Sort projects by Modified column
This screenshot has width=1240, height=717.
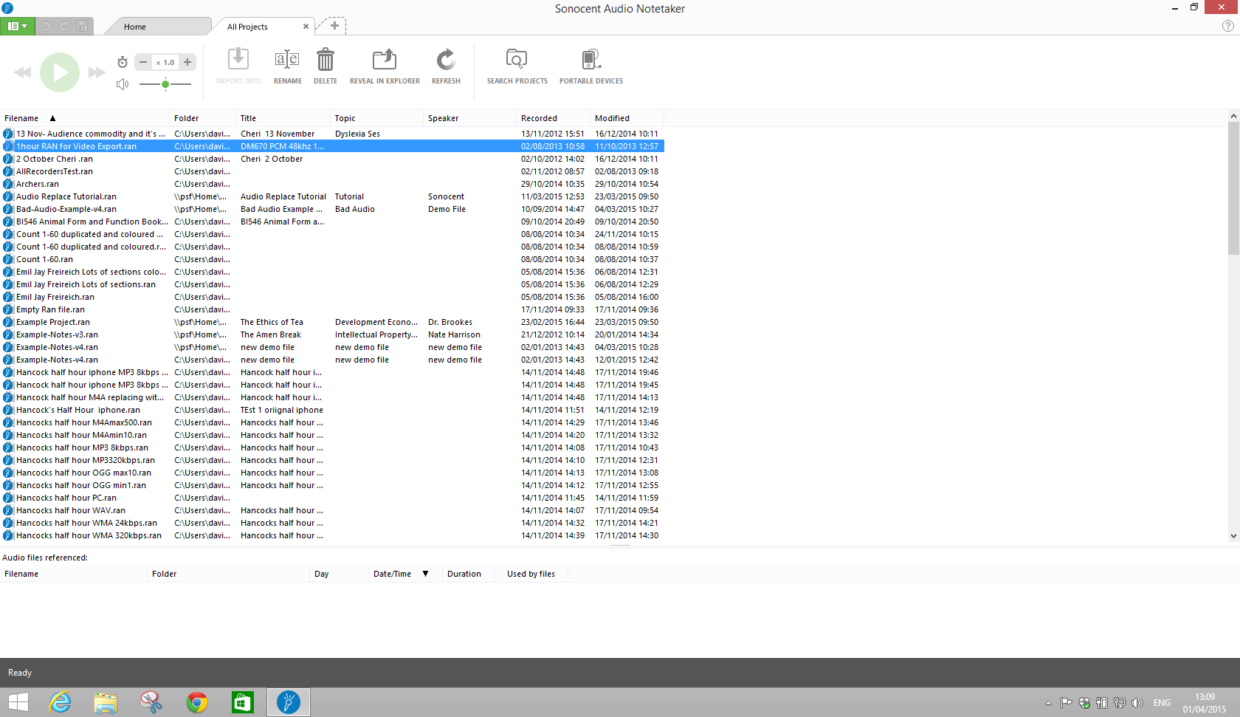pyautogui.click(x=627, y=118)
